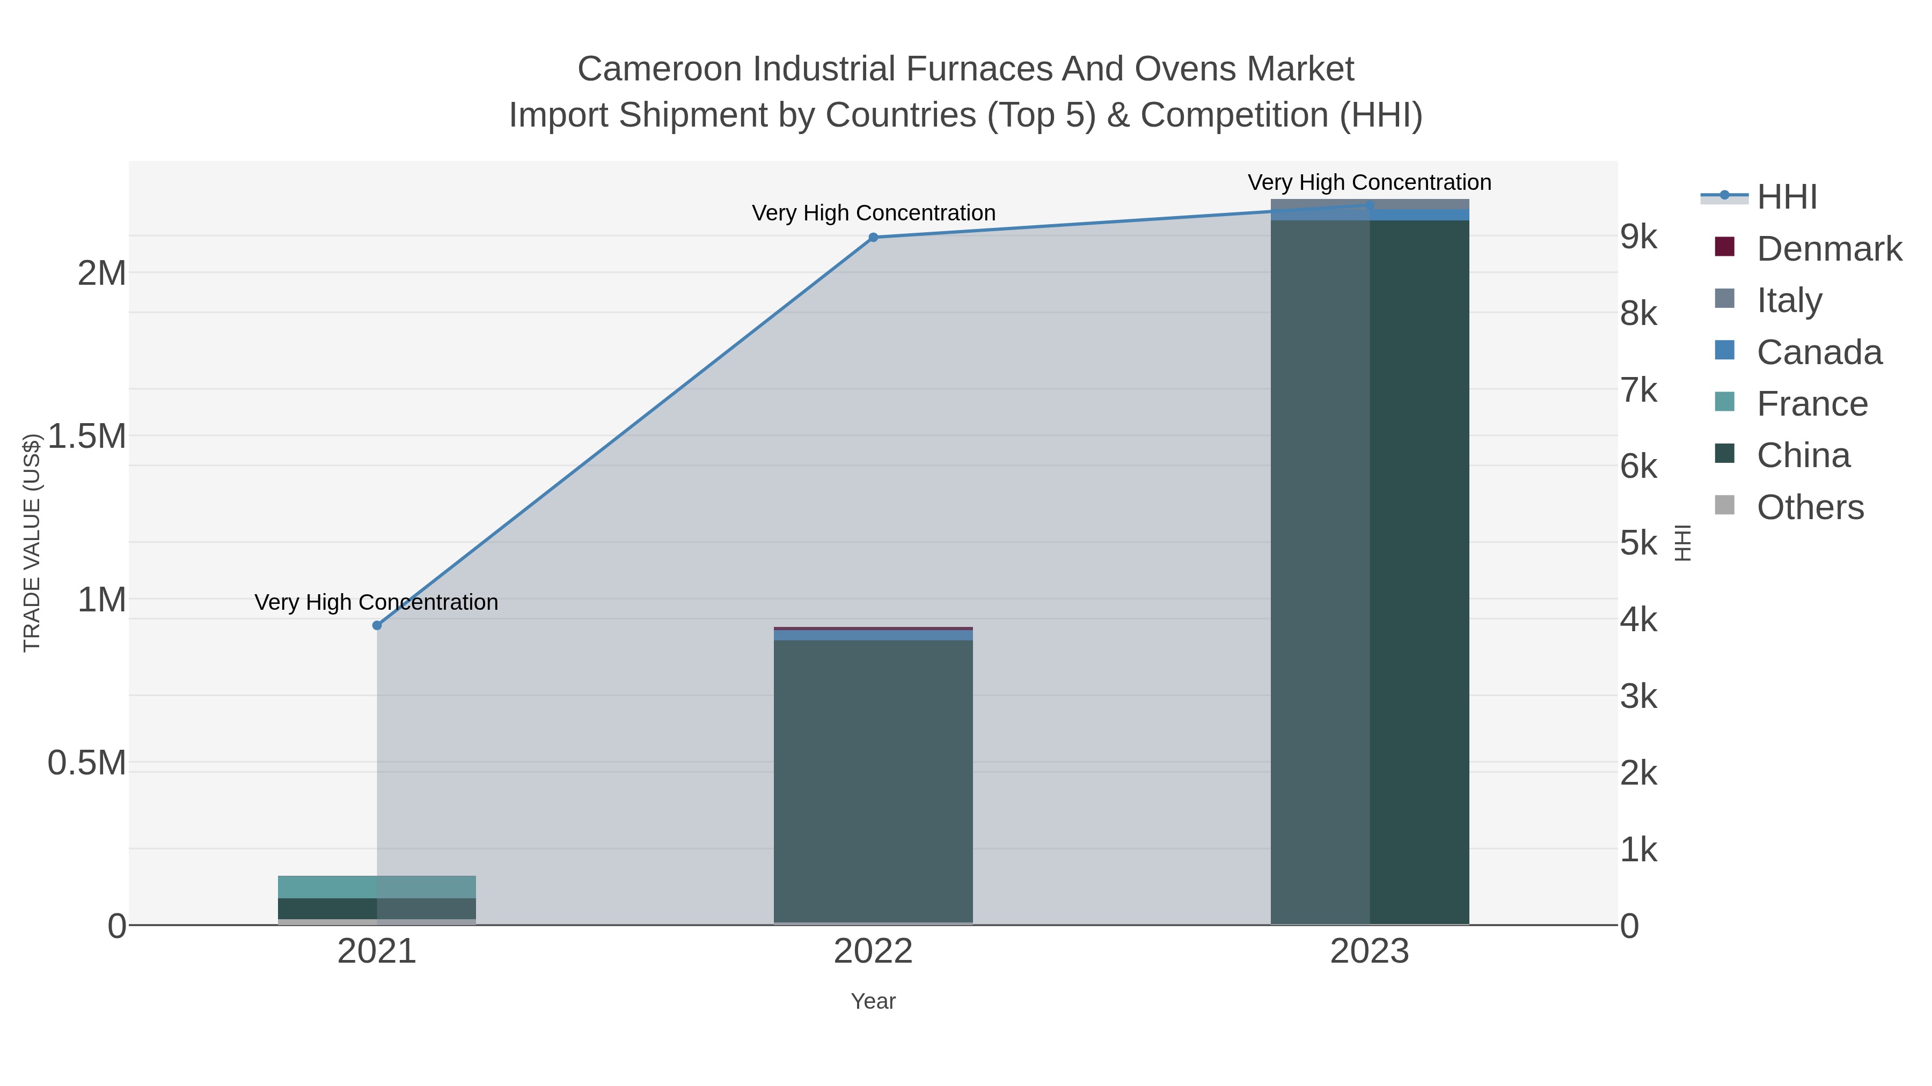Click the Canada blue color swatch
The width and height of the screenshot is (1932, 1086).
tap(1724, 350)
